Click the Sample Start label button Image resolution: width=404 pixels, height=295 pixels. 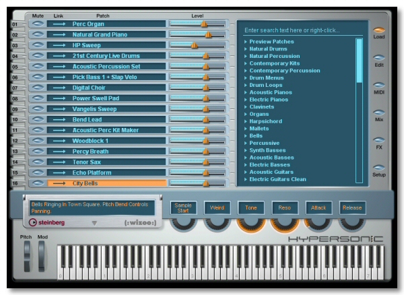[x=183, y=207]
